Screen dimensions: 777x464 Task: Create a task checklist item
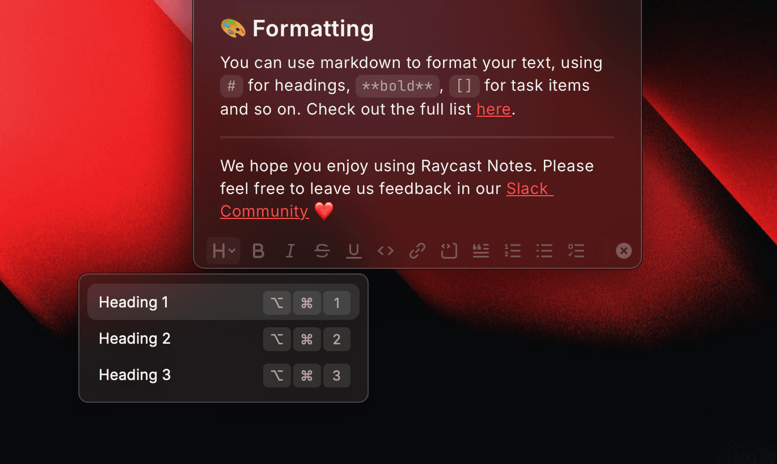pyautogui.click(x=576, y=251)
